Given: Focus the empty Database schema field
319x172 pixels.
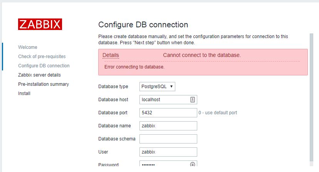Looking at the screenshot, I should pos(168,139).
